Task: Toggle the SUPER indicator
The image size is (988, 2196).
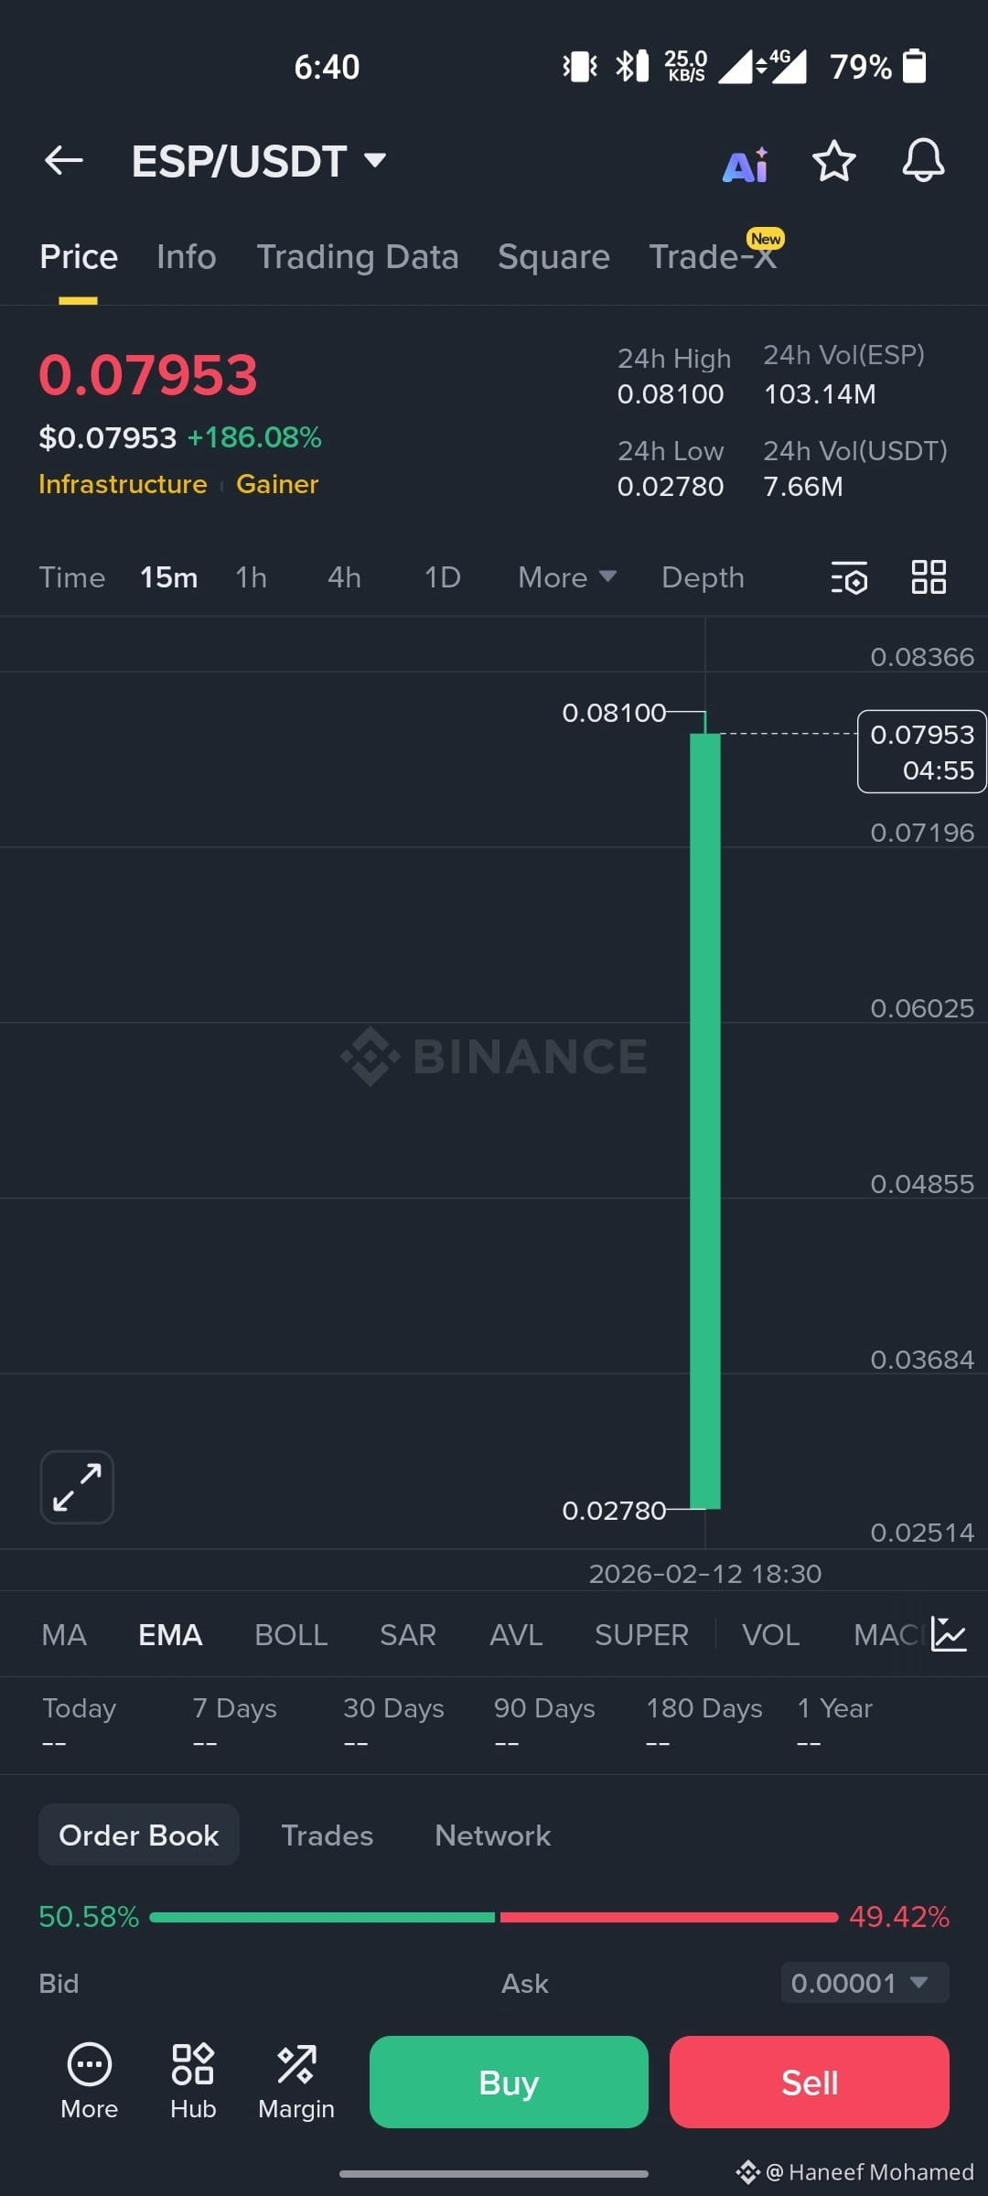Action: (x=641, y=1634)
